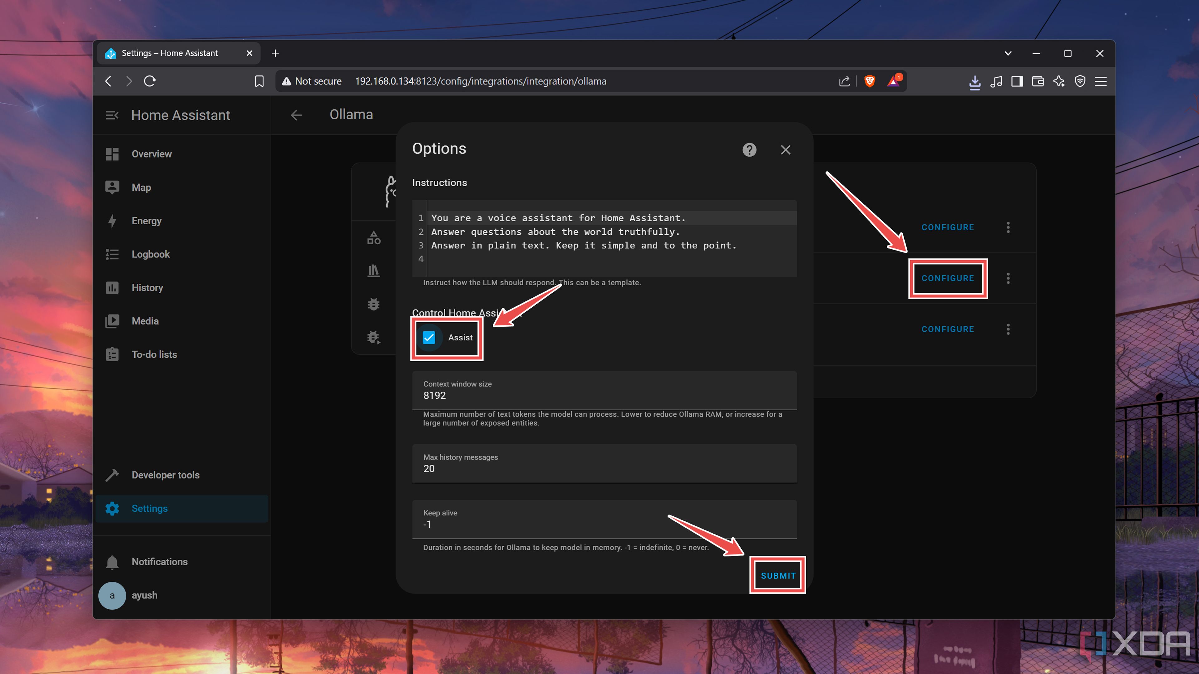The image size is (1199, 674).
Task: Maximize the browser window
Action: pyautogui.click(x=1068, y=53)
